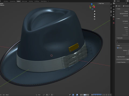Switch to Game Logic workspace tab

[x=24, y=1]
